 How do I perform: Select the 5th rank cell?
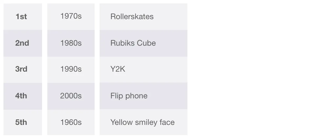point(23,122)
